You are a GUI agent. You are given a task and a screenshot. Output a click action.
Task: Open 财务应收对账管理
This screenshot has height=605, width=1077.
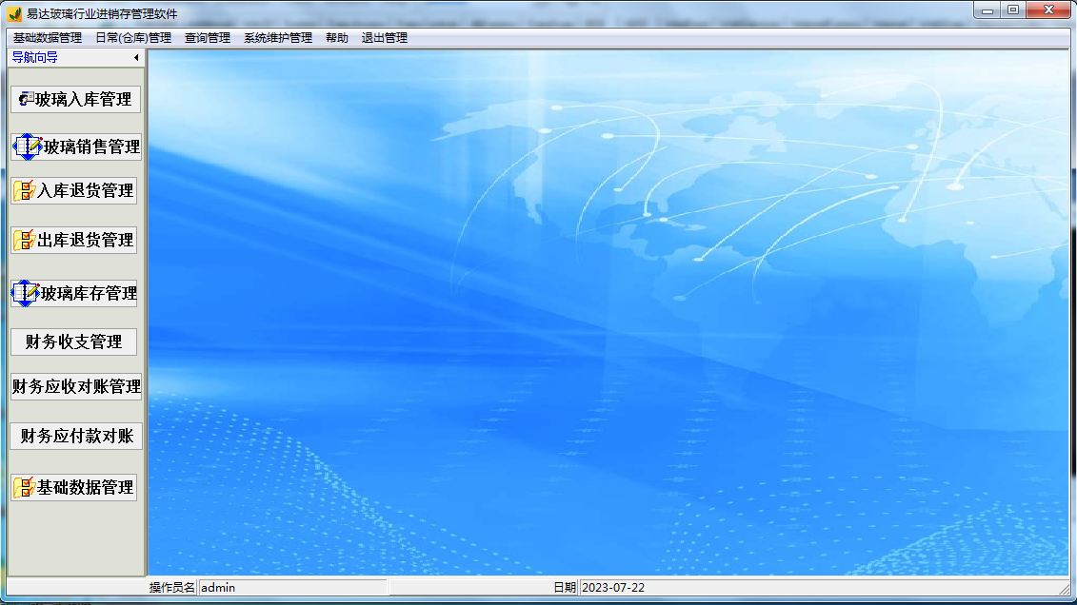click(x=74, y=387)
